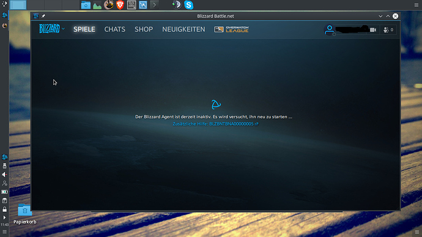Open the Overwatch League page
Screen dimensions: 422x237
[x=231, y=29]
